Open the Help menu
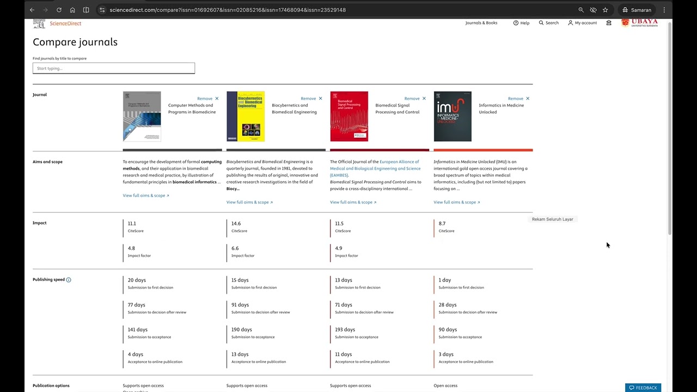This screenshot has width=697, height=392. click(521, 23)
